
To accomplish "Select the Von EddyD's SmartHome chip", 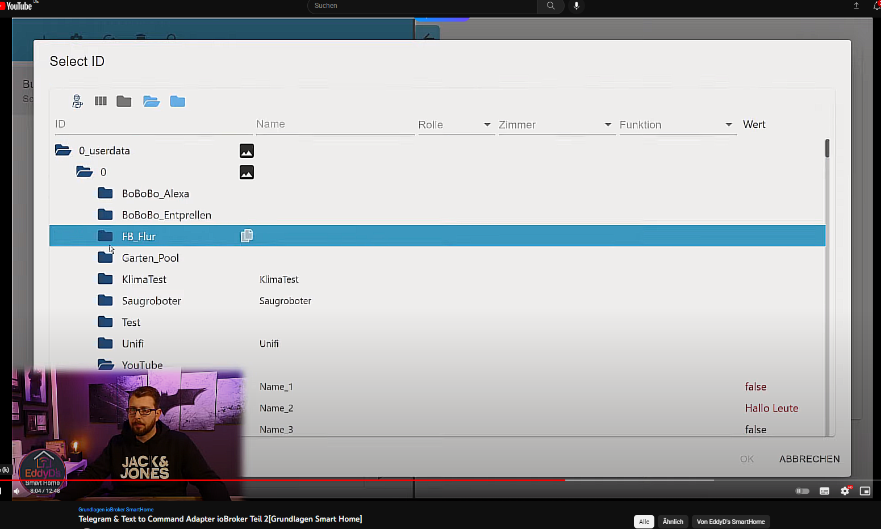I will (x=730, y=522).
